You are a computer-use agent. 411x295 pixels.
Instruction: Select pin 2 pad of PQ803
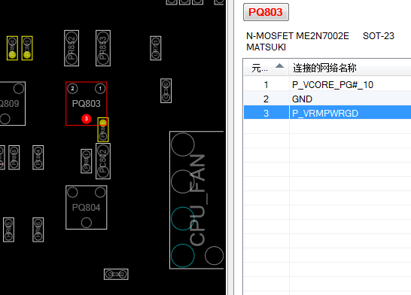pyautogui.click(x=72, y=89)
